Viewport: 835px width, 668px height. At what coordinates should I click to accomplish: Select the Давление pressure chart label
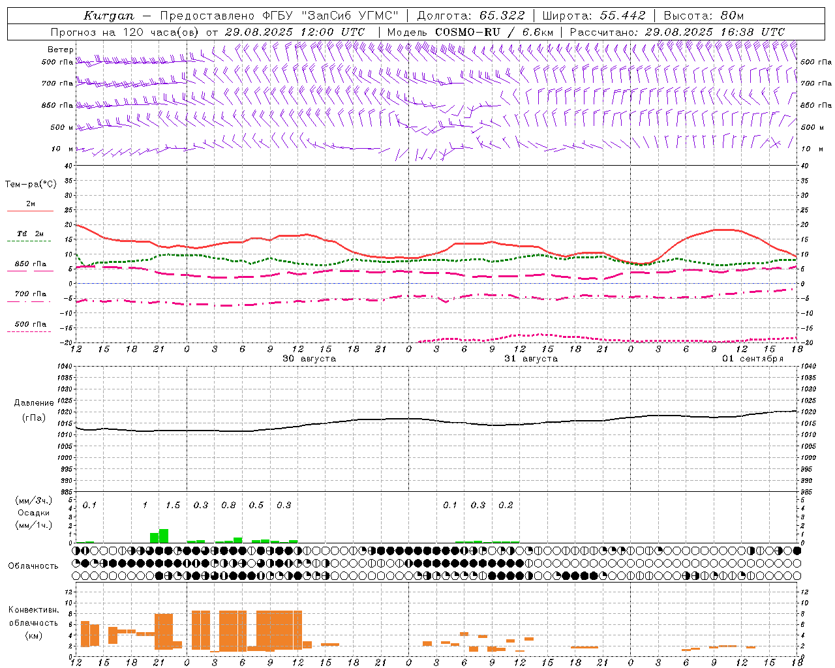coord(34,403)
